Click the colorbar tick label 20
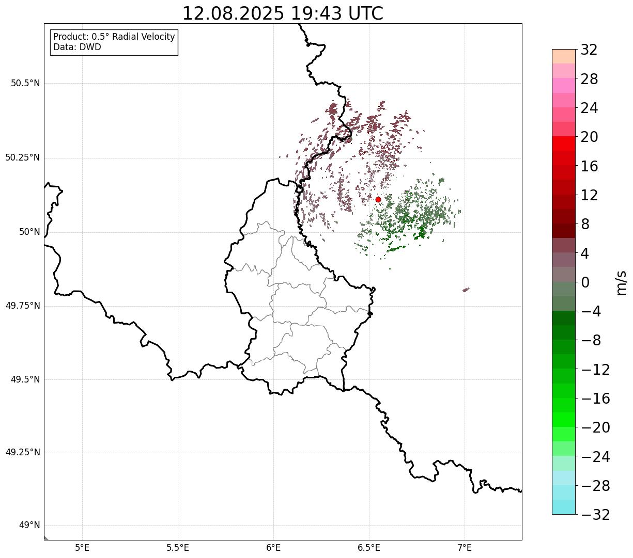633x558 pixels. point(589,137)
